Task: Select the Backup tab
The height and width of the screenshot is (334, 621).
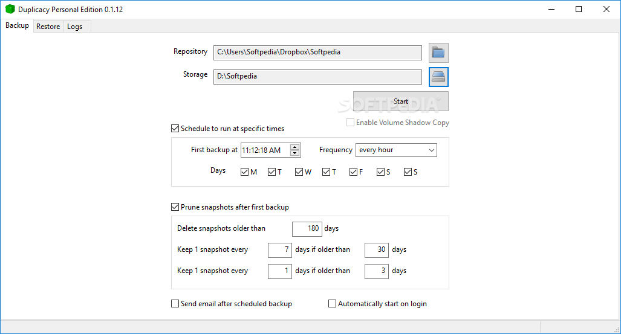Action: pos(17,25)
